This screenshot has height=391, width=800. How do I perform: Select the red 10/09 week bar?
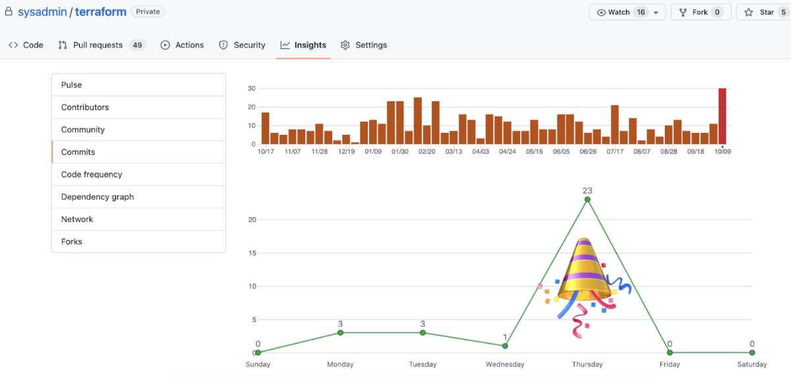[x=722, y=116]
